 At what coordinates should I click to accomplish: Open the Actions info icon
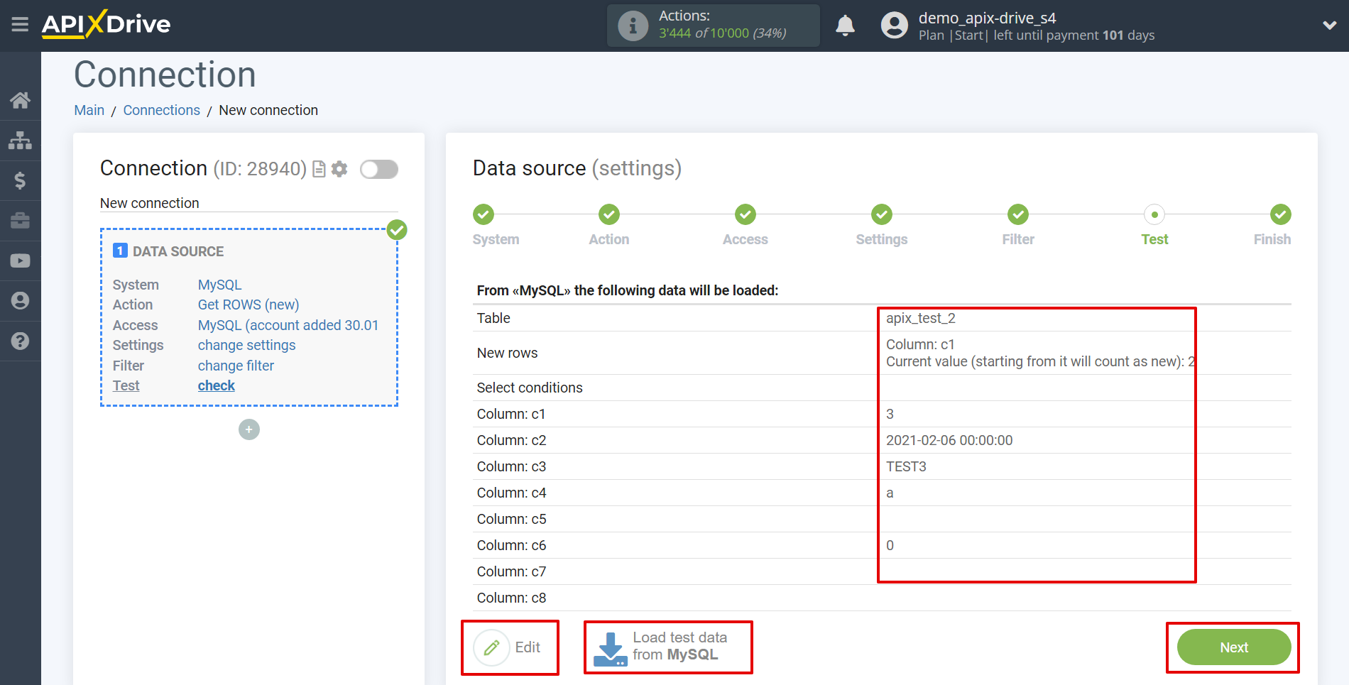[633, 26]
